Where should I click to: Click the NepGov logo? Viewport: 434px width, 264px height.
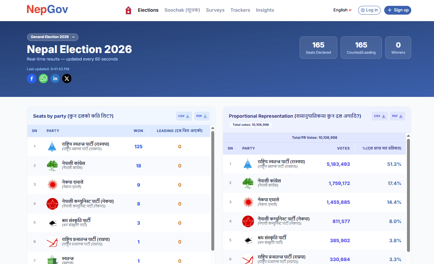48,10
